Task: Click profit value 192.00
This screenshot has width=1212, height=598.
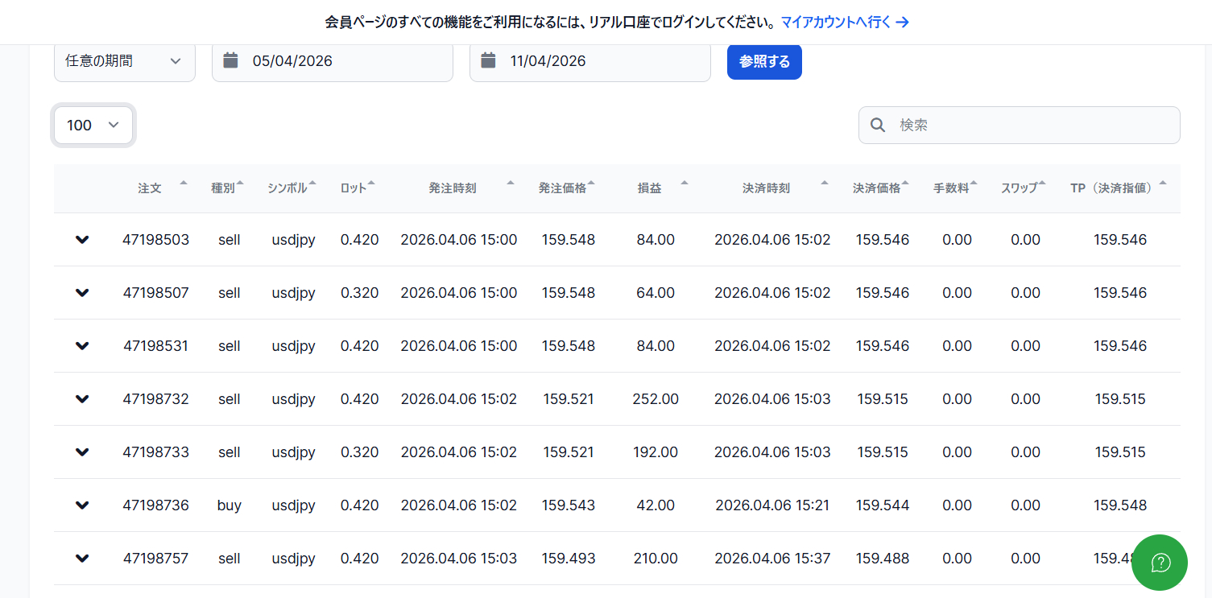Action: coord(656,452)
